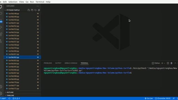The width and height of the screenshot is (178, 100).
Task: Switch to the DEBUG CONSOLE tab
Action: [x=71, y=63]
